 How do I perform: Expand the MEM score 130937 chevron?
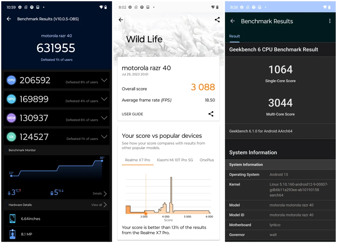click(x=104, y=118)
